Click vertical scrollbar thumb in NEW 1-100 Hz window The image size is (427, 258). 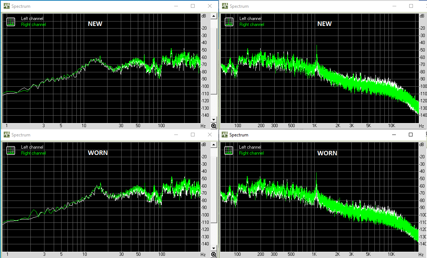tap(214, 61)
